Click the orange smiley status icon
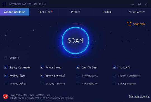This screenshot has height=102, width=151. (x=129, y=23)
